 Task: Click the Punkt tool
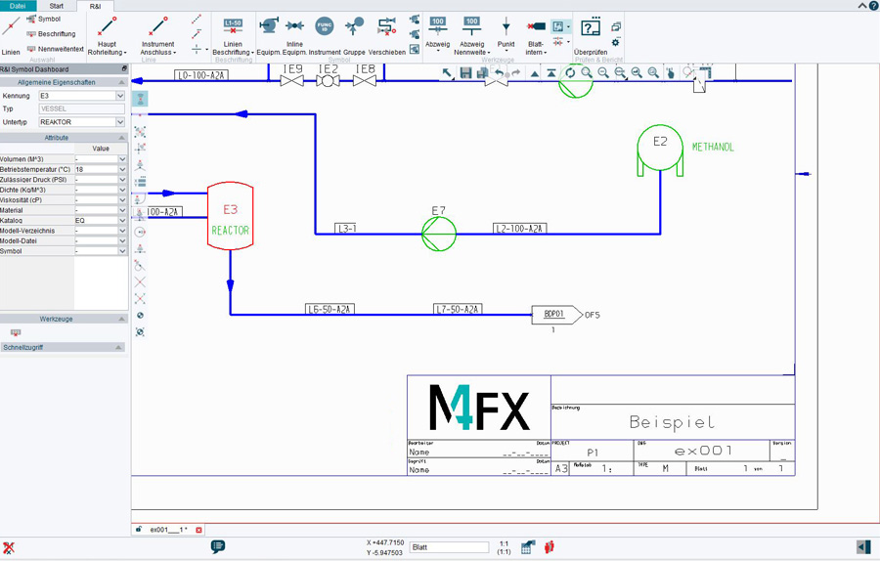[x=506, y=33]
